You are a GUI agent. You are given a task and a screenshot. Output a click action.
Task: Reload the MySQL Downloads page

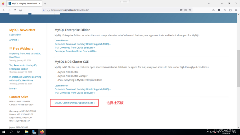tap(15, 10)
